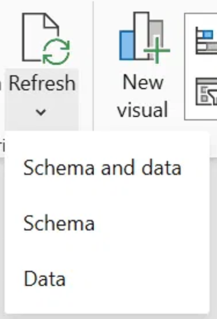217x319 pixels.
Task: Click the New visual bar chart icon
Action: 144,37
